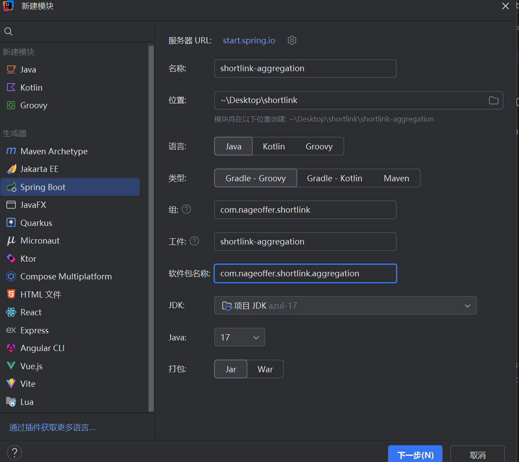Choose Maven build type
The image size is (519, 462).
(396, 178)
